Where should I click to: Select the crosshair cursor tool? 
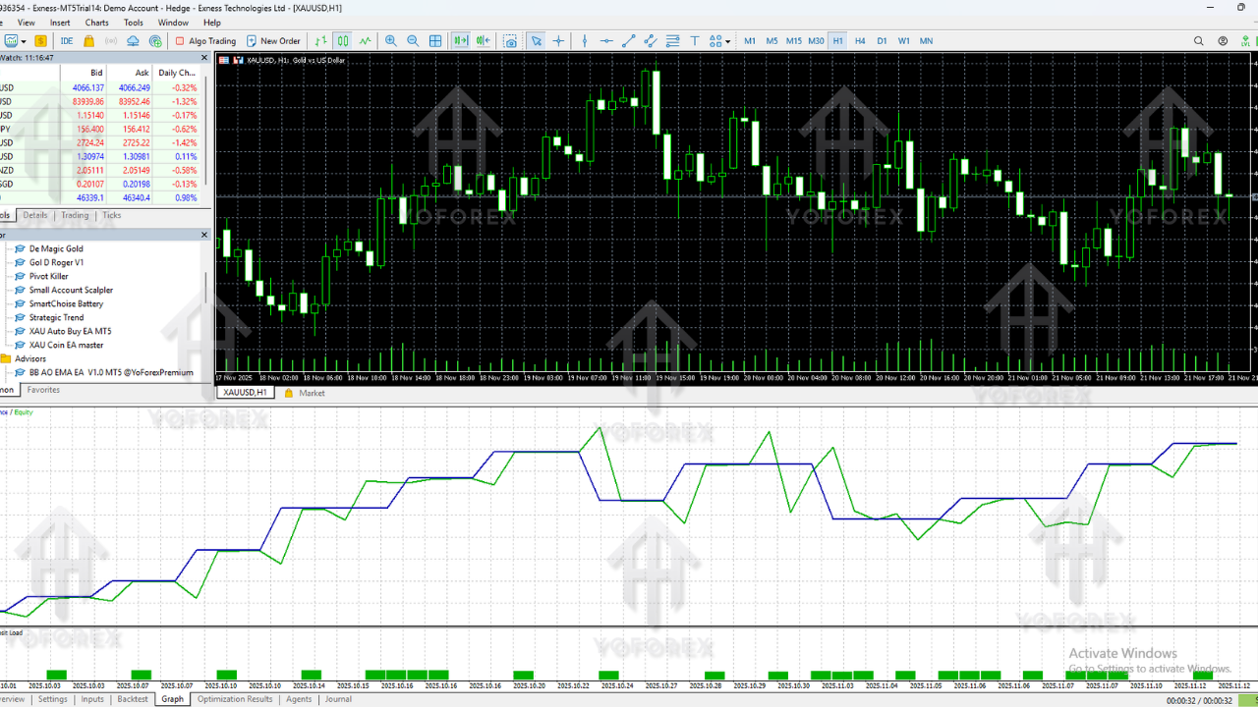(x=558, y=41)
